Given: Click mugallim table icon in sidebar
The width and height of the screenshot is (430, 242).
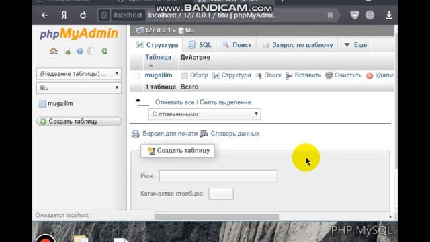Looking at the screenshot, I should click(x=42, y=104).
